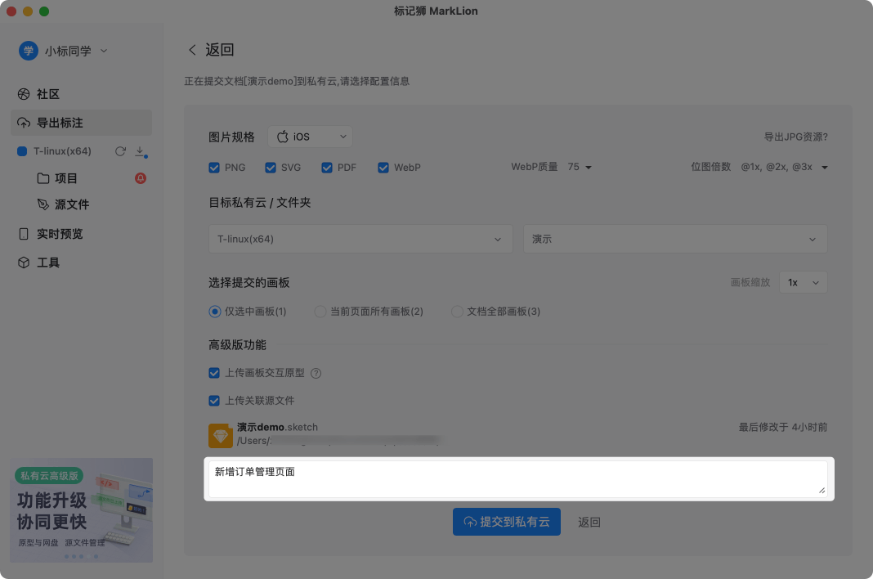Toggle the WebP format checkbox
873x579 pixels.
point(383,168)
